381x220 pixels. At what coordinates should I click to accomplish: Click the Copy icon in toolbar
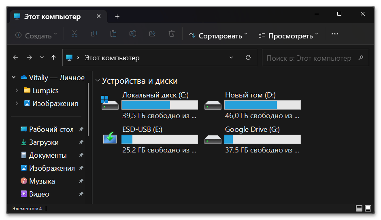click(x=94, y=34)
